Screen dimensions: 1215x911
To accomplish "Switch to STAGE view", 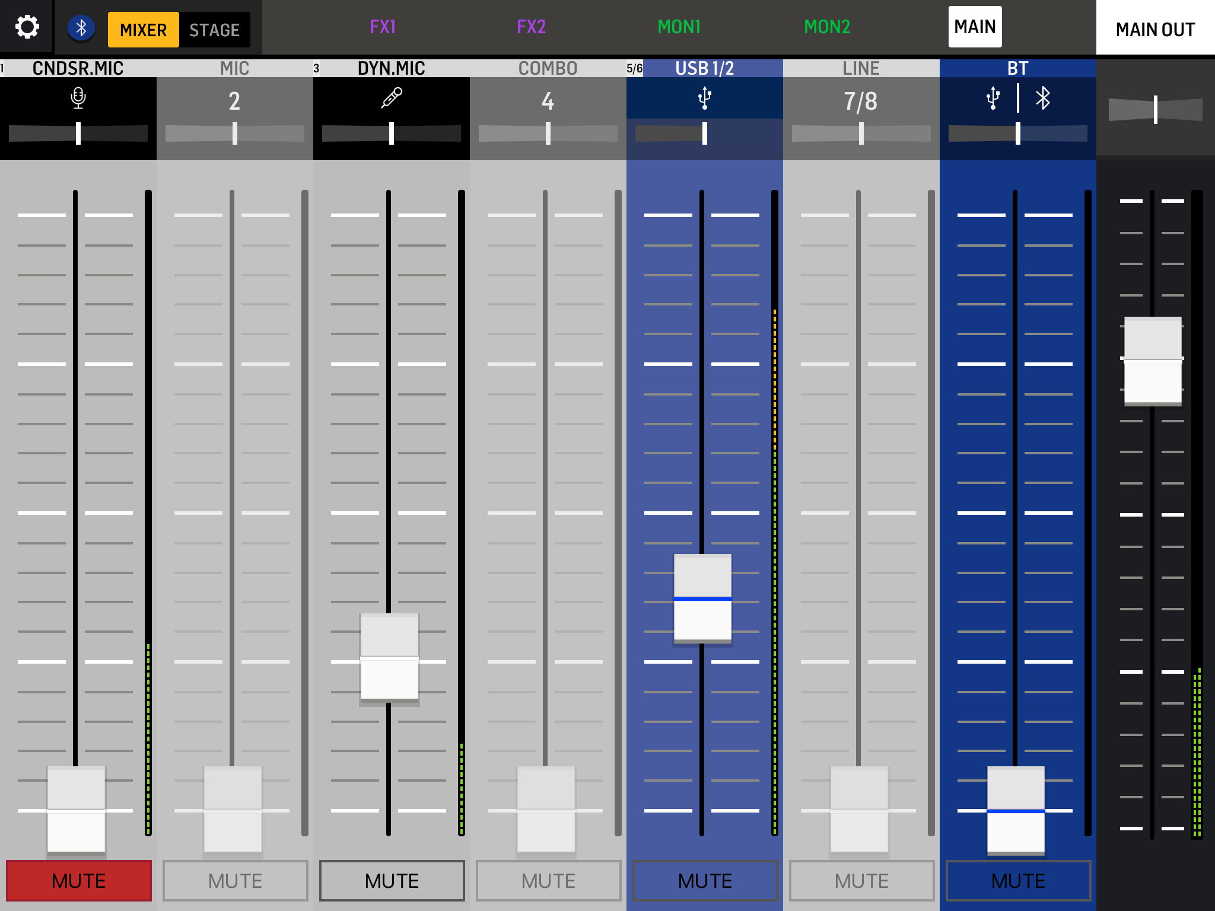I will [214, 30].
